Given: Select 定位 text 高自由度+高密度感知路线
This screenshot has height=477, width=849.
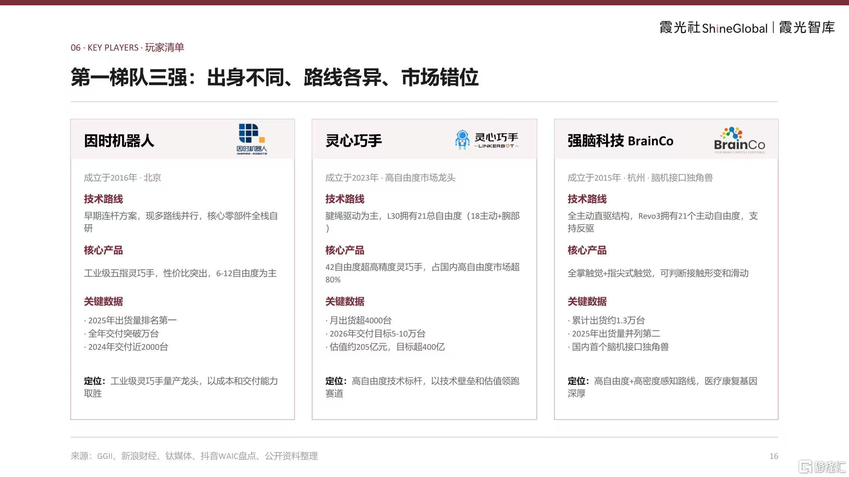Looking at the screenshot, I should coord(644,381).
